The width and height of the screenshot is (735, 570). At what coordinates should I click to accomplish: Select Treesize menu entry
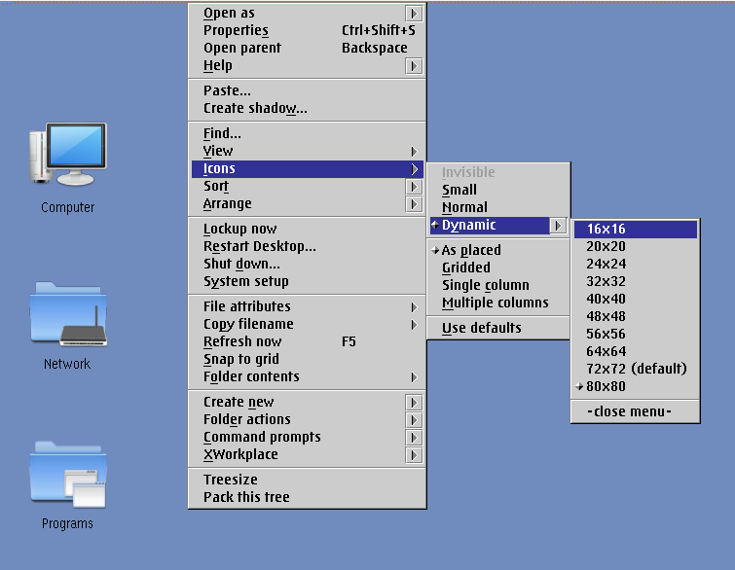click(308, 480)
